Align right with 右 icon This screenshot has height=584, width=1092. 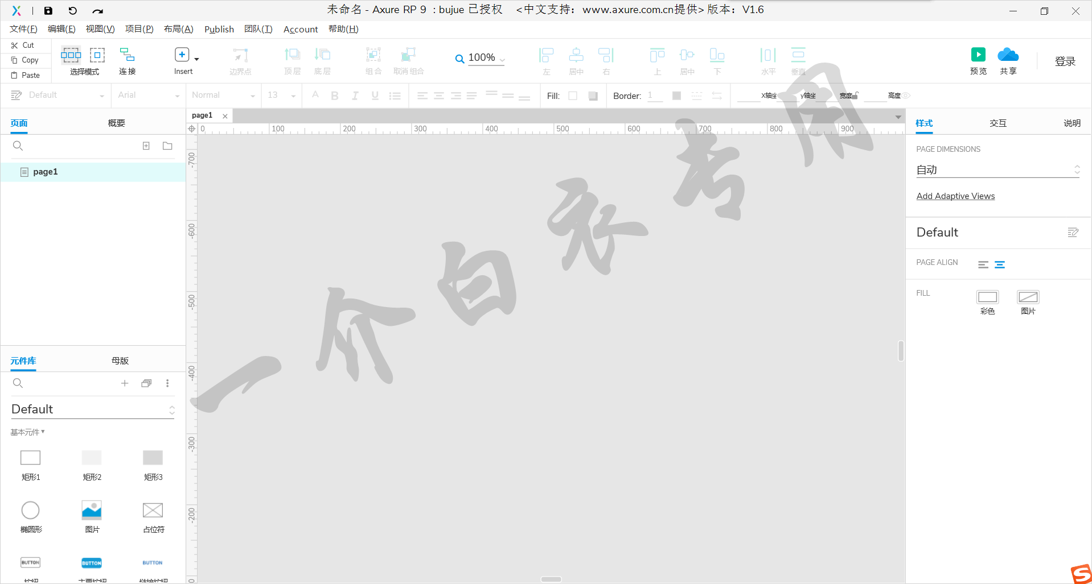pos(606,55)
